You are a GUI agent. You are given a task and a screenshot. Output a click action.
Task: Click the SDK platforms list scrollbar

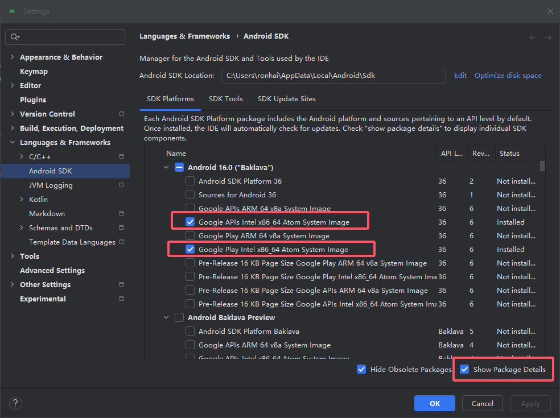point(542,165)
